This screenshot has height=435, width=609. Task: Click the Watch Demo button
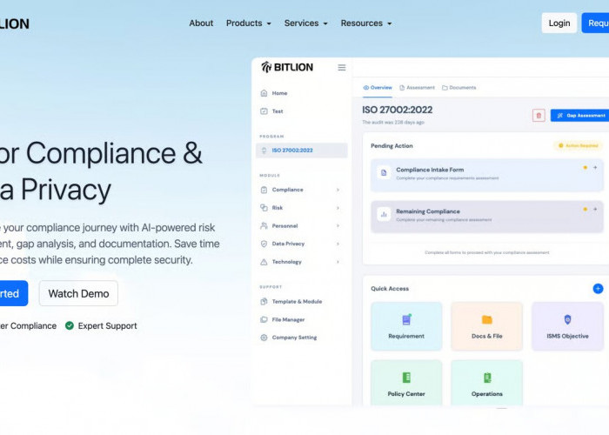78,293
